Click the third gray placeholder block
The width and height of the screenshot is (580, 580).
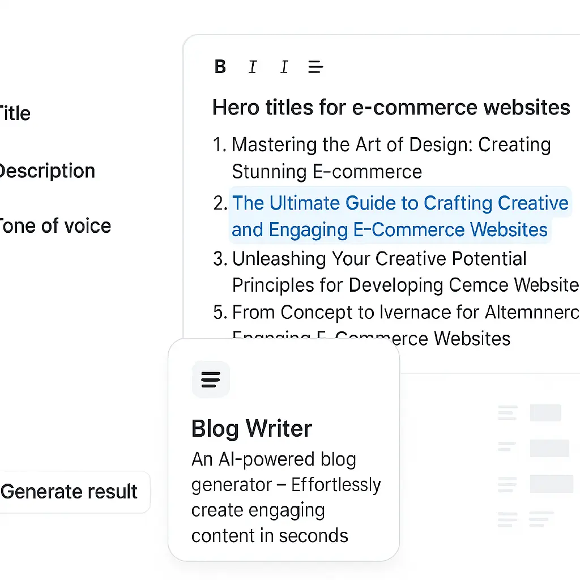click(x=551, y=484)
